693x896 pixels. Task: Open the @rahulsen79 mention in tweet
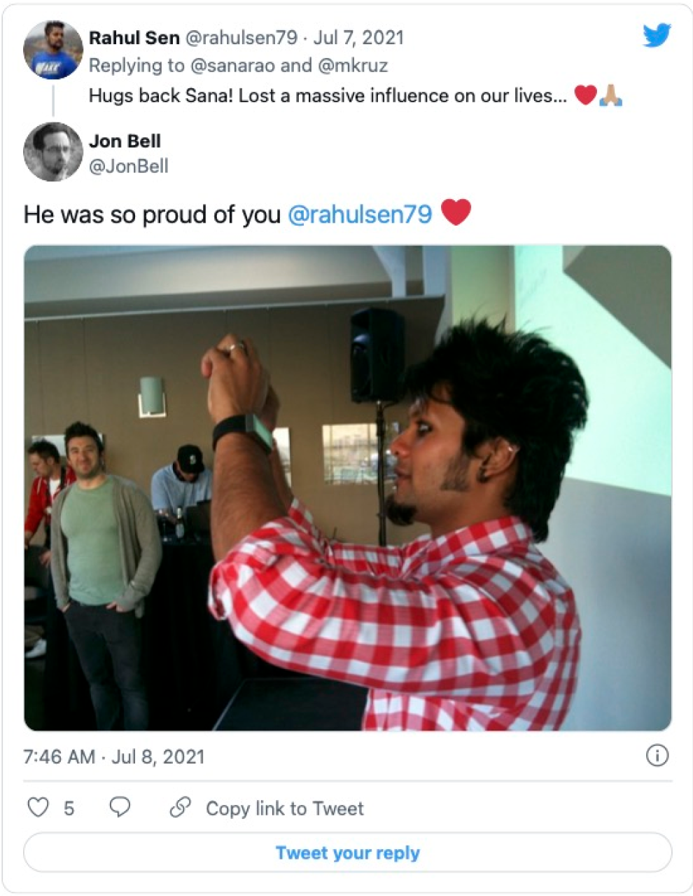pyautogui.click(x=360, y=214)
